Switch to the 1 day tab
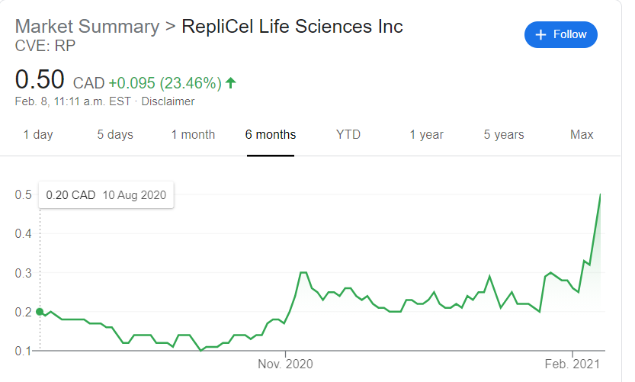The height and width of the screenshot is (382, 635). 38,135
